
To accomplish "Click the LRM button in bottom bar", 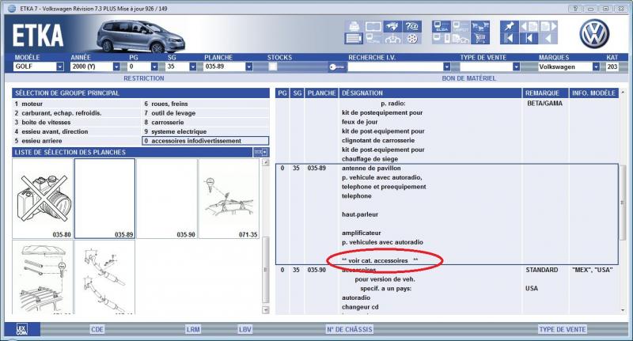I will point(193,329).
